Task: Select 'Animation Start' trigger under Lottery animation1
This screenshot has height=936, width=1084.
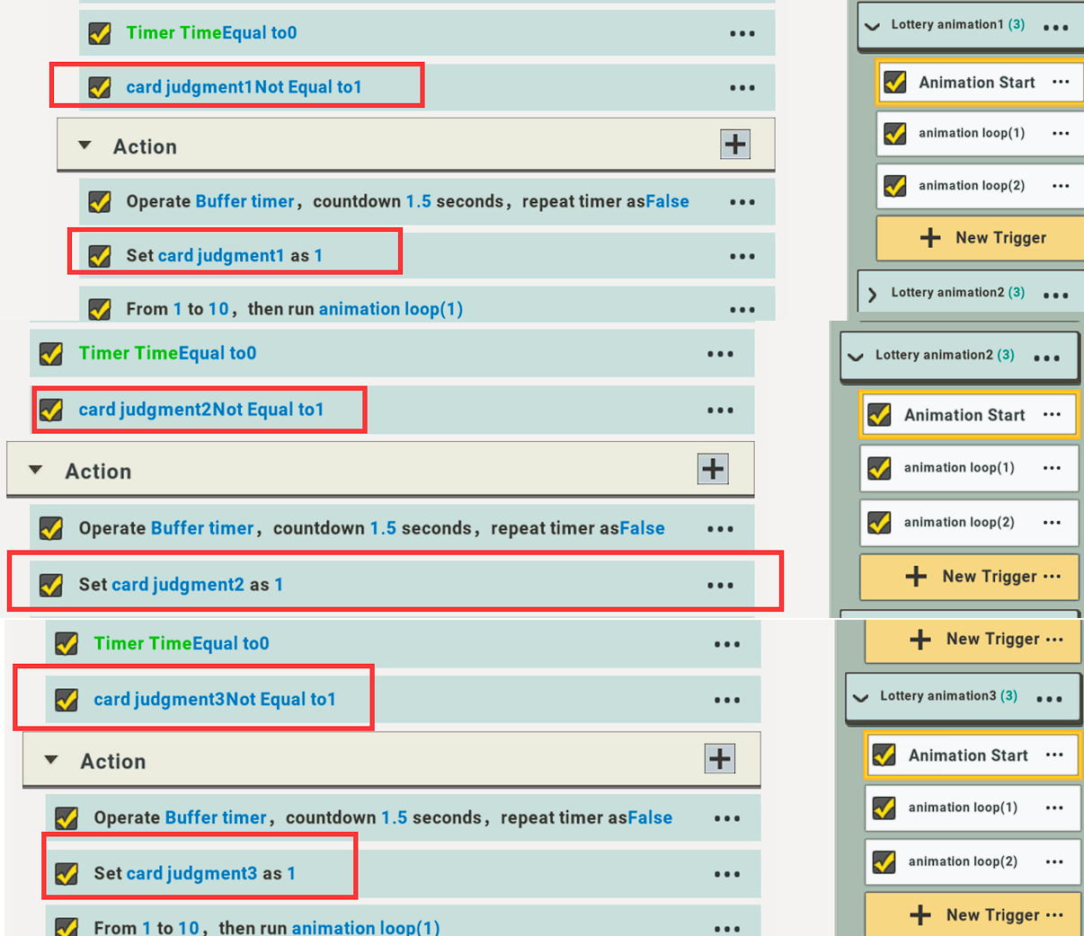Action: tap(976, 83)
